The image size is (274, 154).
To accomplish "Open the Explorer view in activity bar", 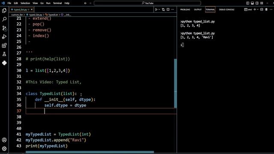I will pyautogui.click(x=4, y=10).
